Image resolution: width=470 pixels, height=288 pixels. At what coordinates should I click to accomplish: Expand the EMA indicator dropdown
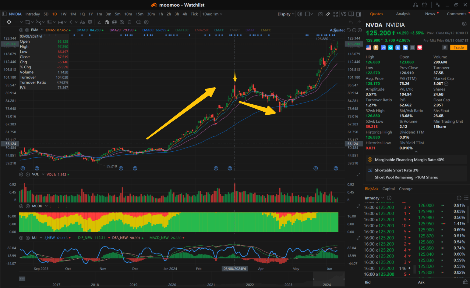pyautogui.click(x=41, y=30)
